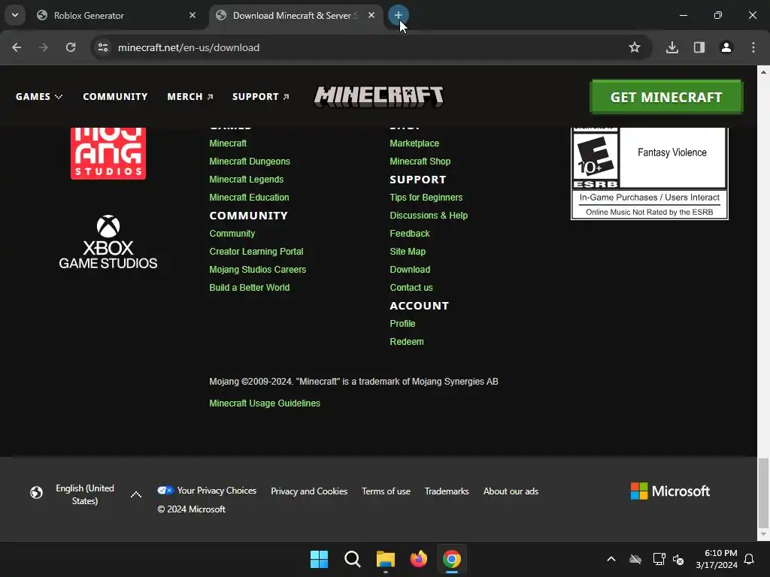Click the Xbox Game Studios logo
The width and height of the screenshot is (770, 577).
pos(108,242)
